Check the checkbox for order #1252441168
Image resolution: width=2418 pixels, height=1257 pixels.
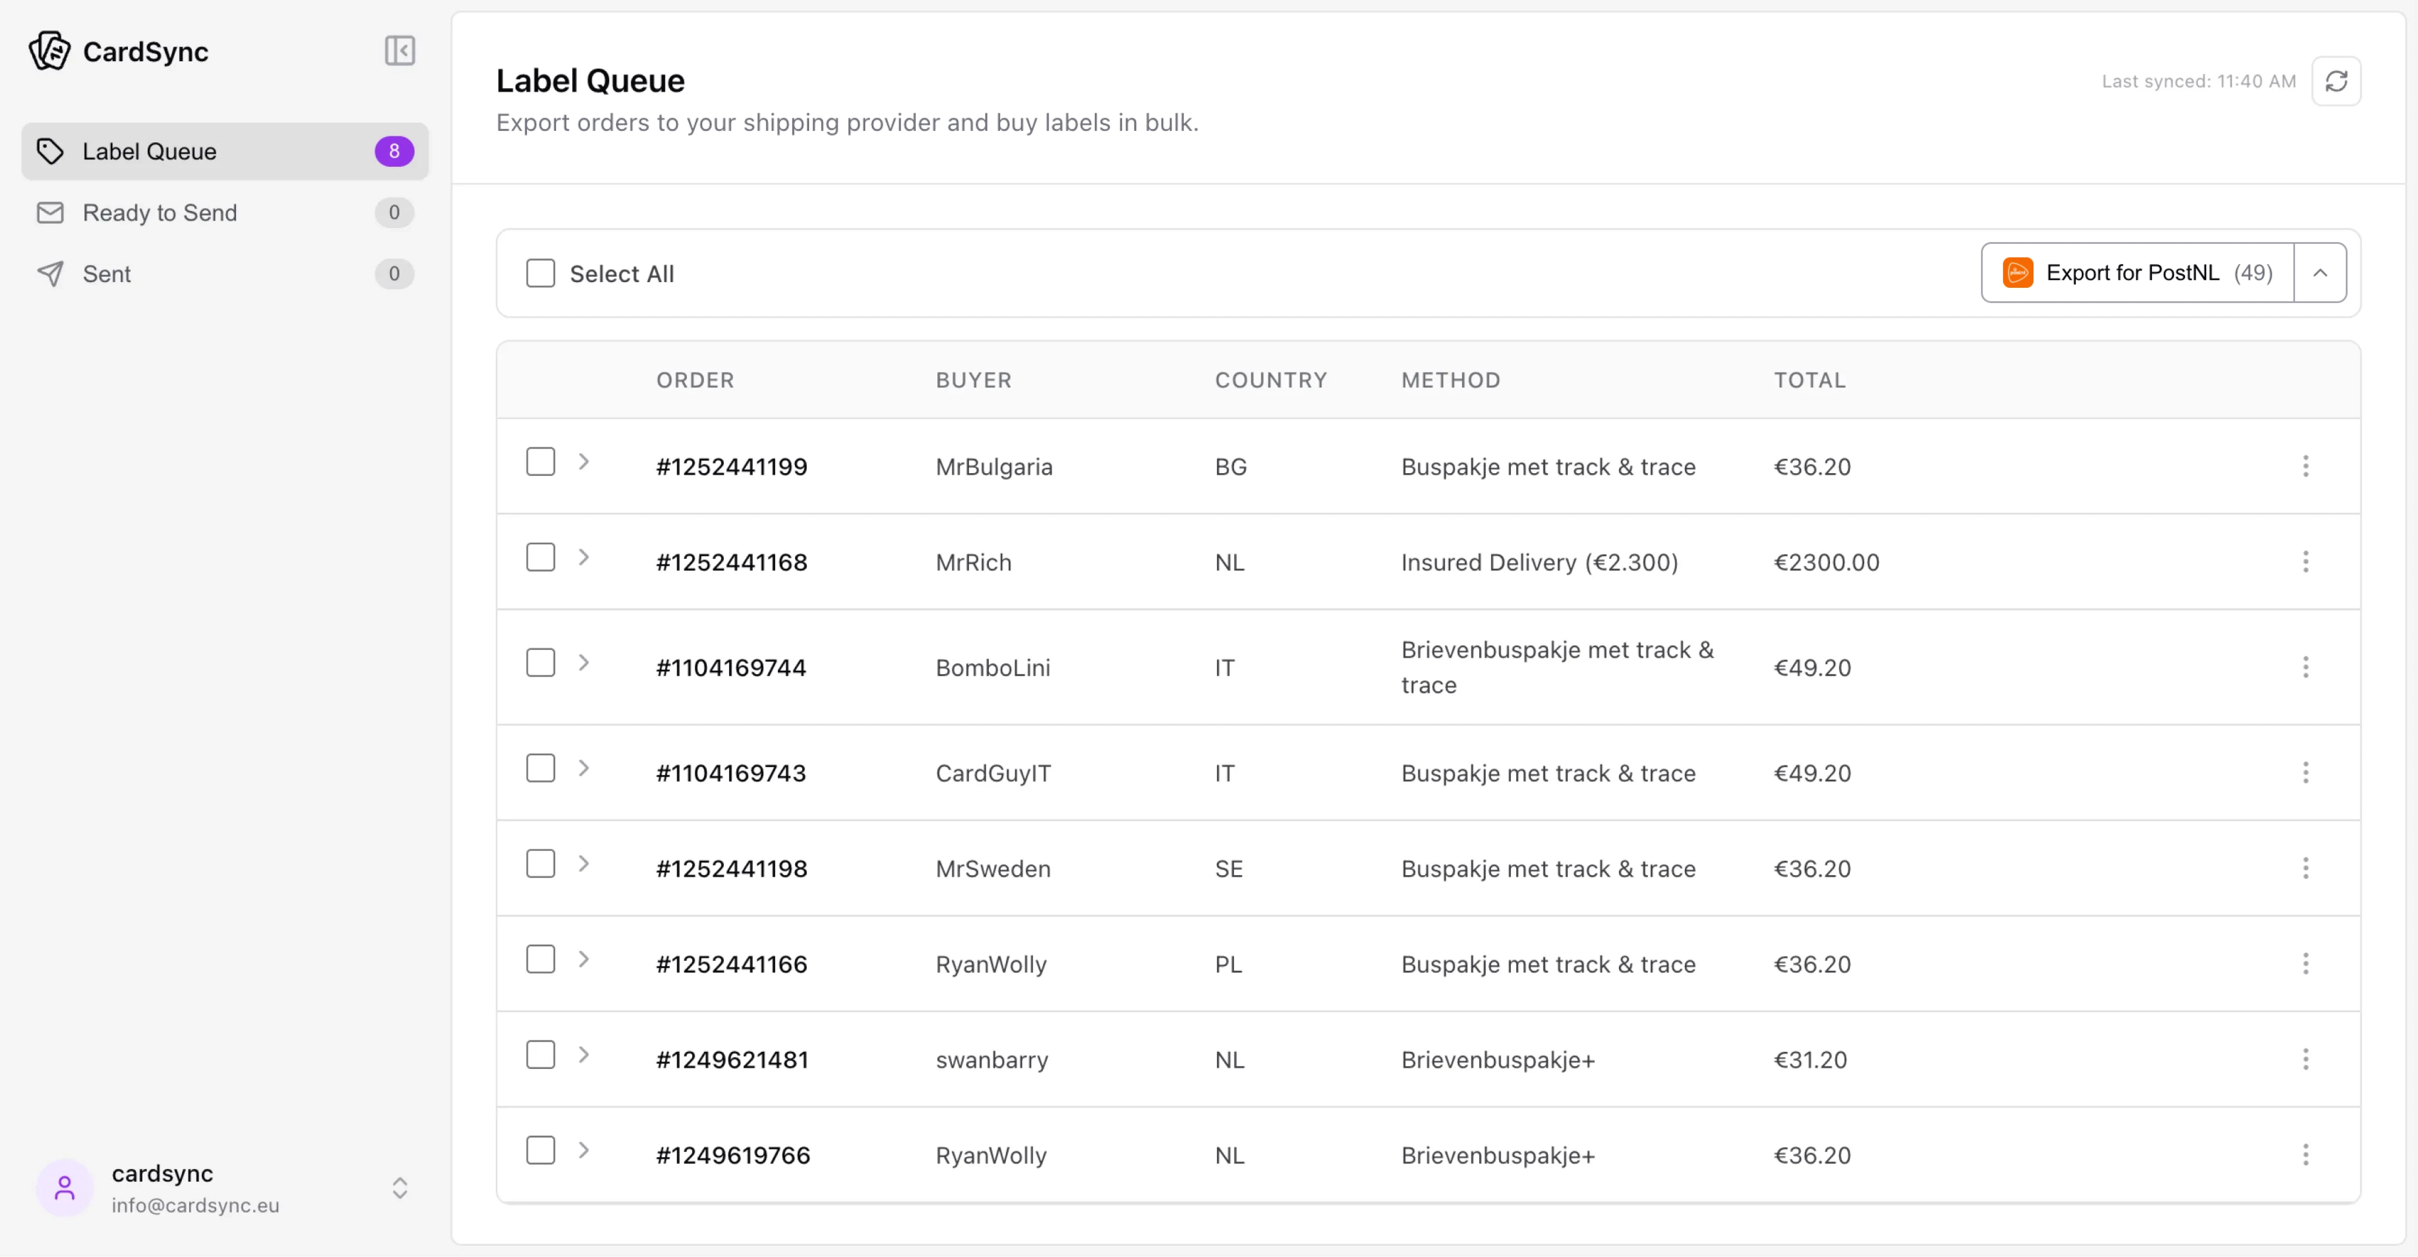(x=541, y=556)
